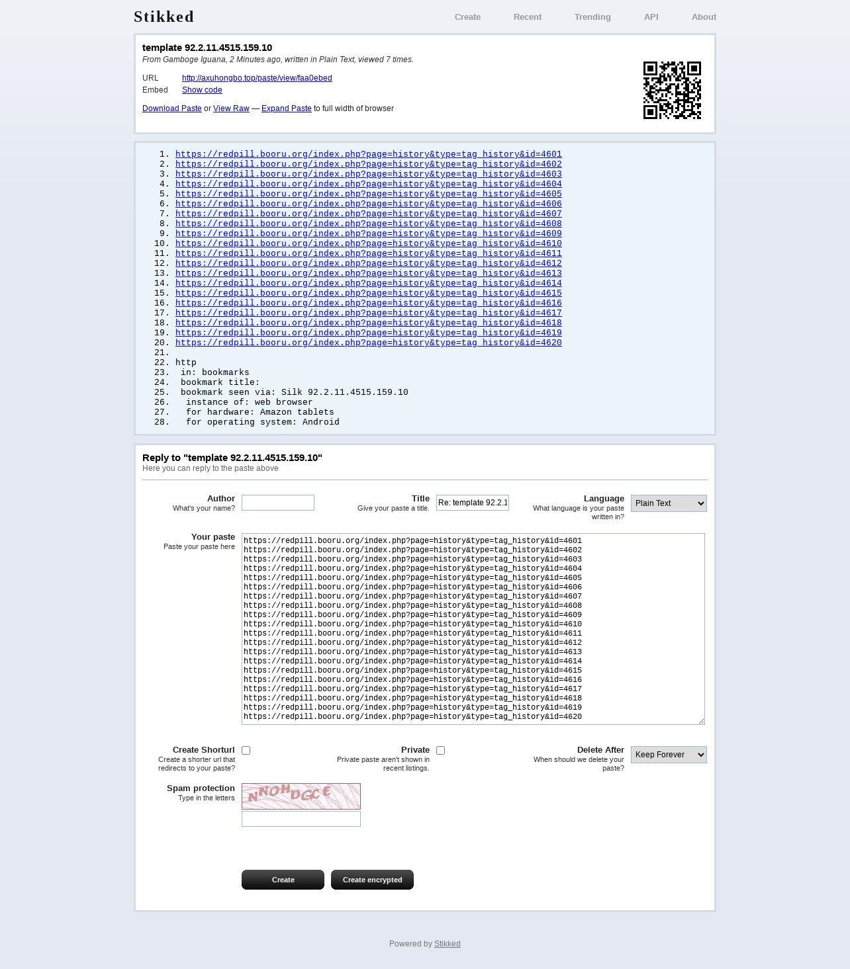Screen dimensions: 850x969
Task: Open the tag_history id=4615 link
Action: pyautogui.click(x=369, y=293)
